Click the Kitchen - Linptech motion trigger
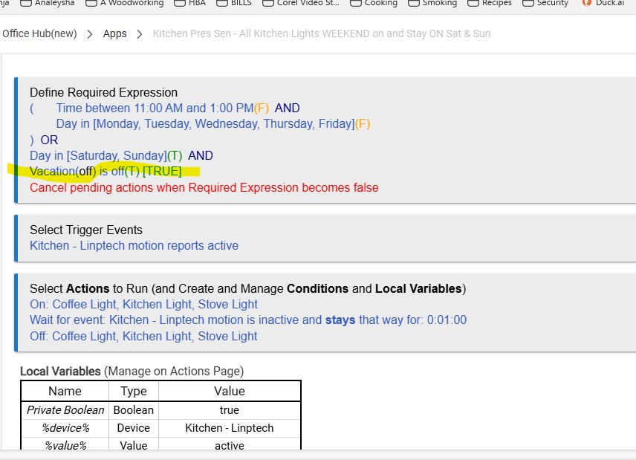The width and height of the screenshot is (636, 460). [134, 245]
